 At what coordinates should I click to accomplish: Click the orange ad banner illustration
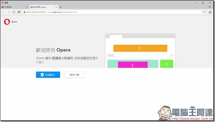click(x=140, y=48)
